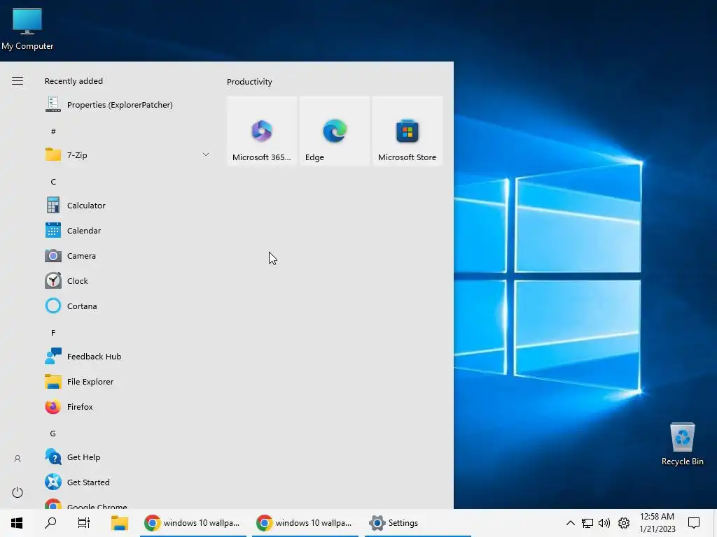The image size is (717, 537).
Task: Launch the Camera app
Action: [127, 256]
